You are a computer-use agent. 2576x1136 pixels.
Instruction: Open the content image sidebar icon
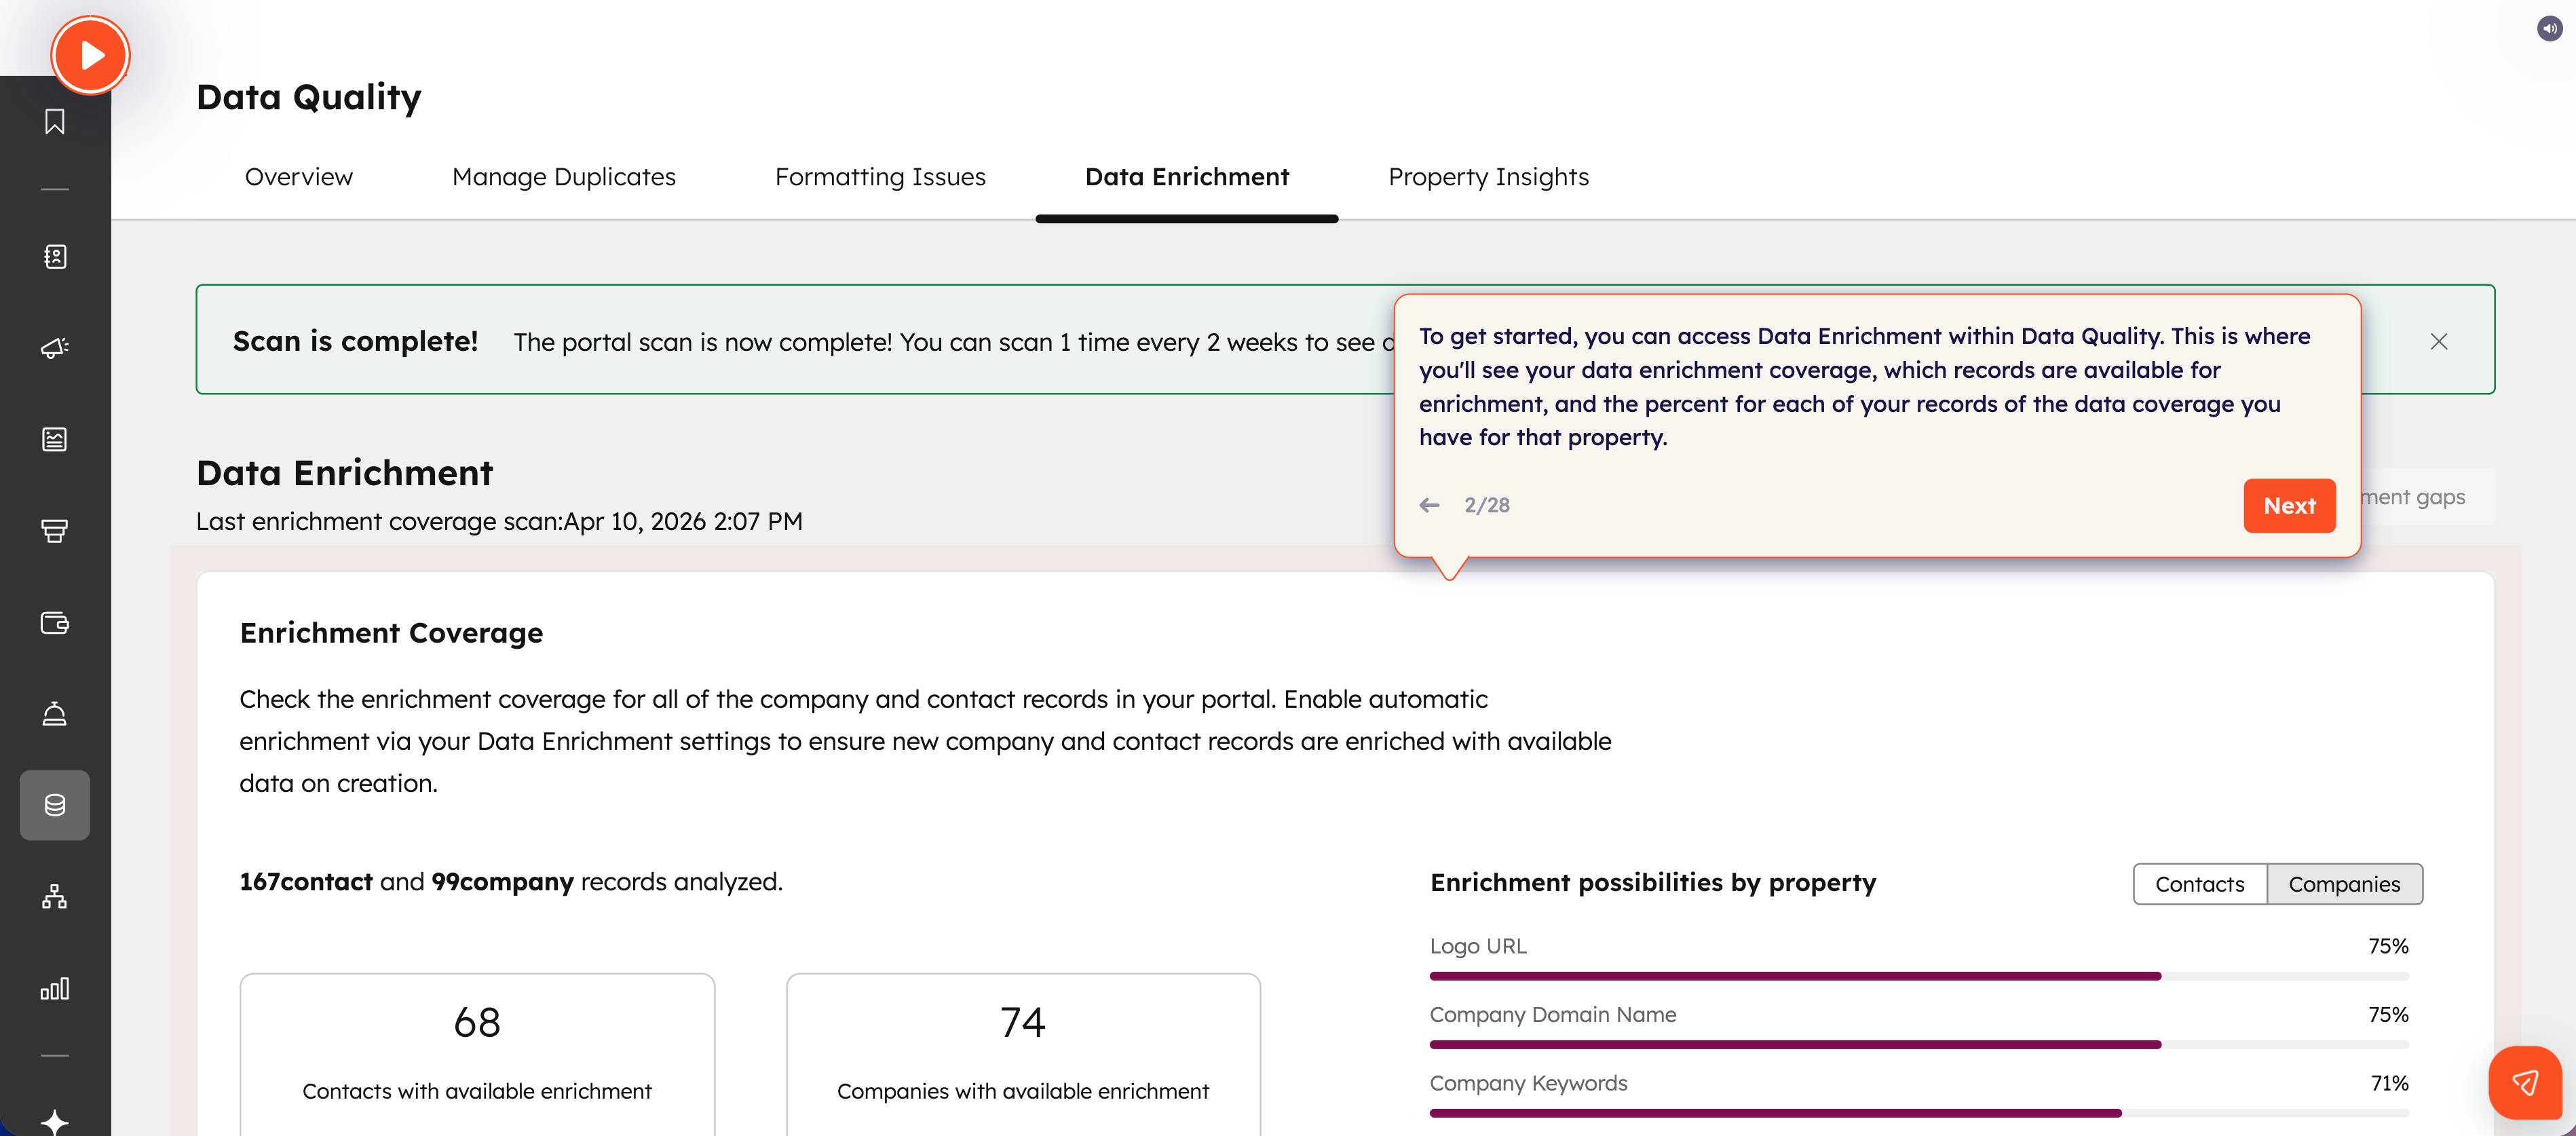click(x=55, y=439)
